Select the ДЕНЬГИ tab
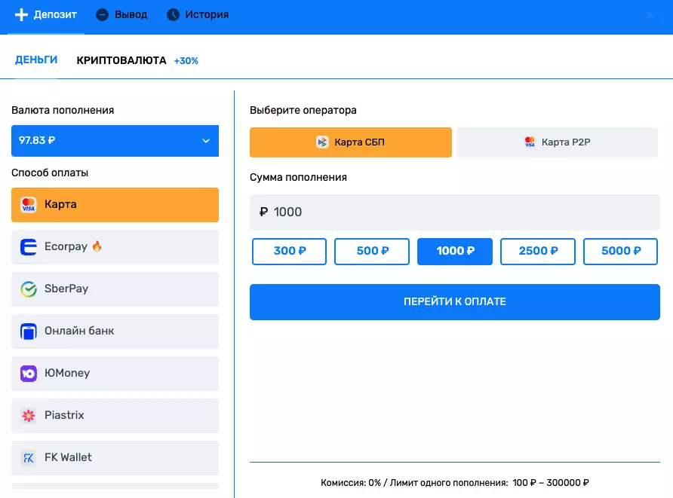 [35, 60]
